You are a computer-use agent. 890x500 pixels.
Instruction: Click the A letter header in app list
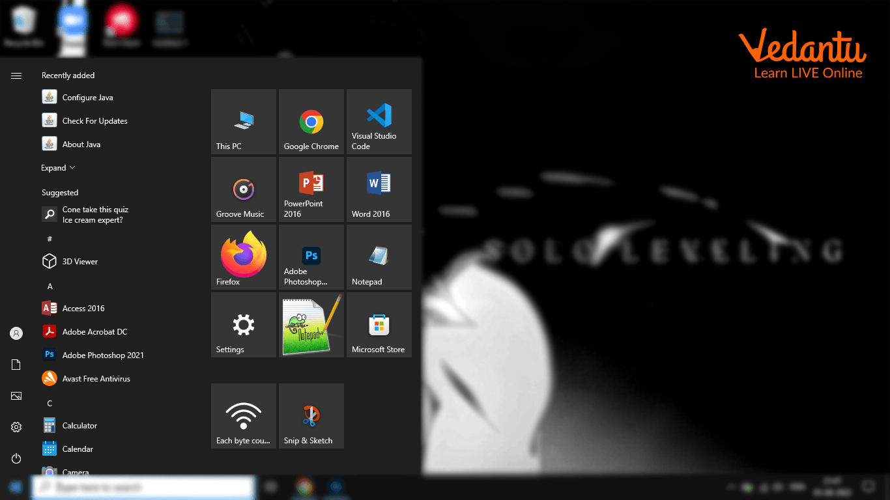50,286
